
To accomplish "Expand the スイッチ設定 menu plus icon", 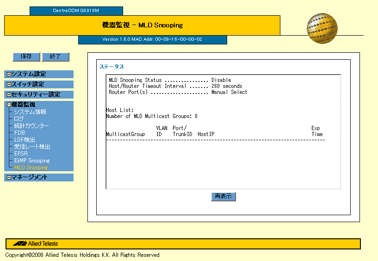I will coord(9,84).
